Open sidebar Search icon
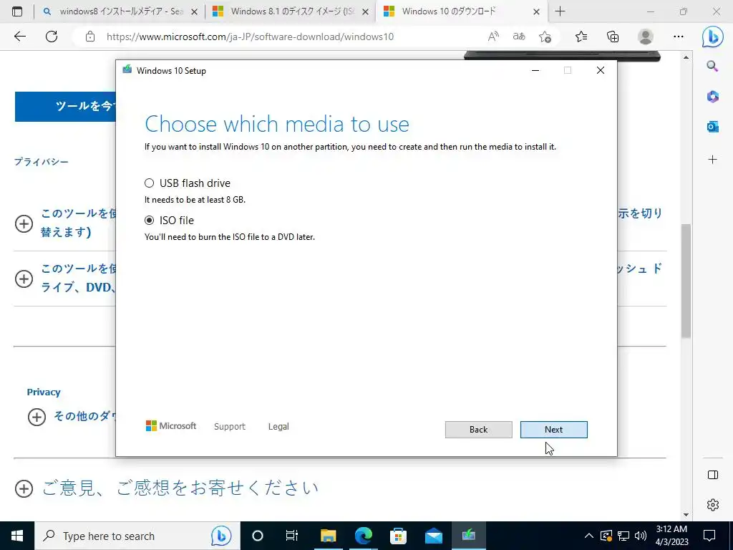 [712, 66]
